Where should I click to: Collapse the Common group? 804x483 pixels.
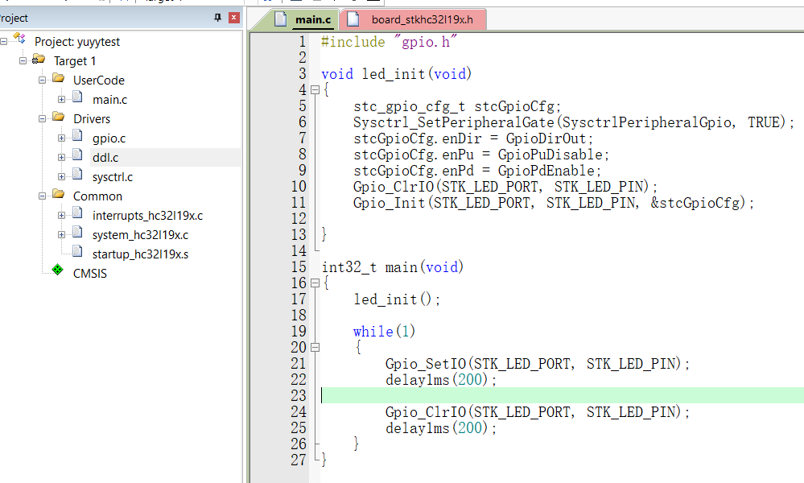click(x=42, y=196)
